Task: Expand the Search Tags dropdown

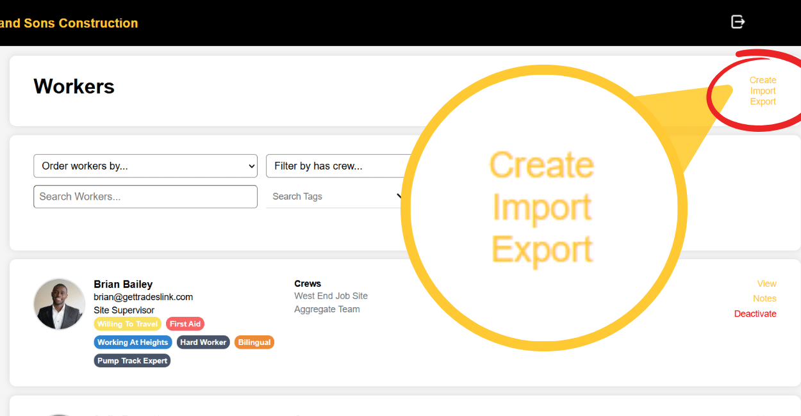Action: click(336, 196)
